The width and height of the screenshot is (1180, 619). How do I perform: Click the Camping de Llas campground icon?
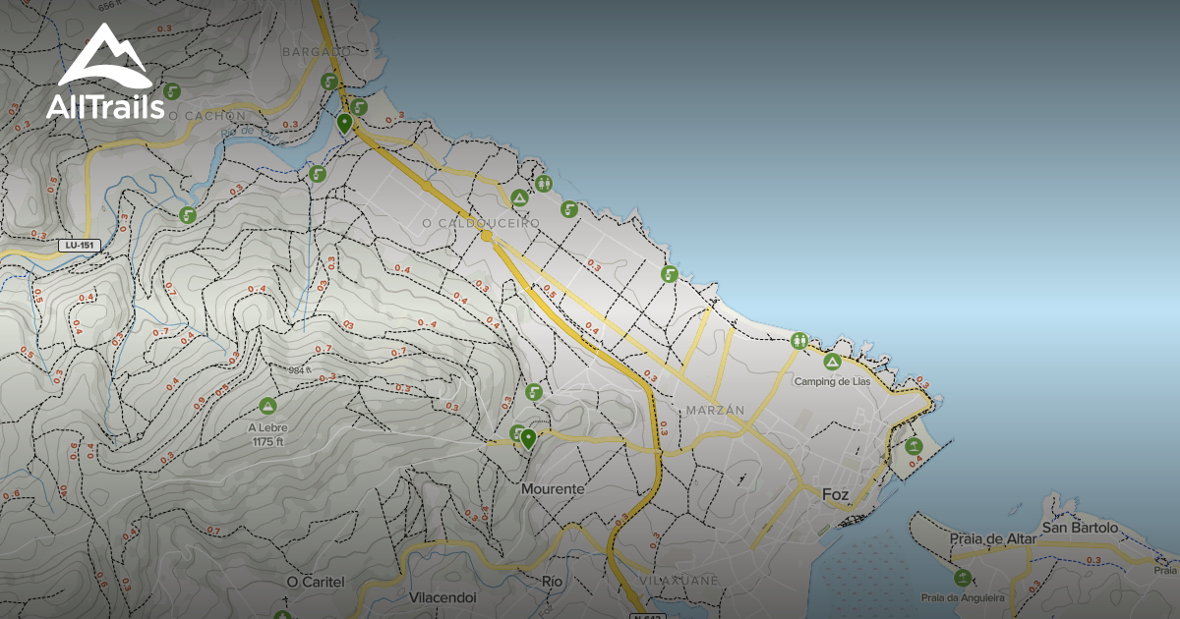click(831, 362)
